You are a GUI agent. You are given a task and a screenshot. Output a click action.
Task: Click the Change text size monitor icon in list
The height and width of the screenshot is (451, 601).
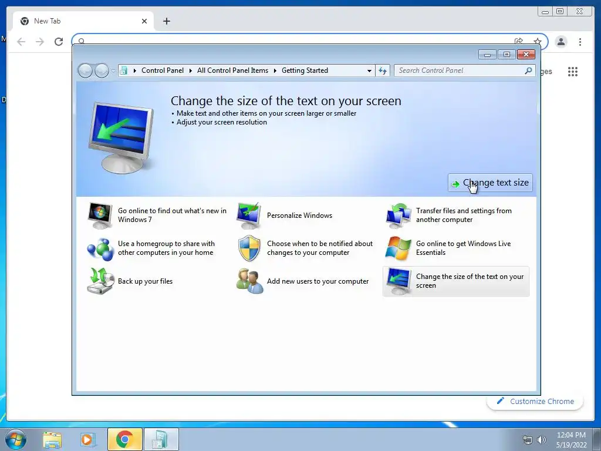click(399, 281)
